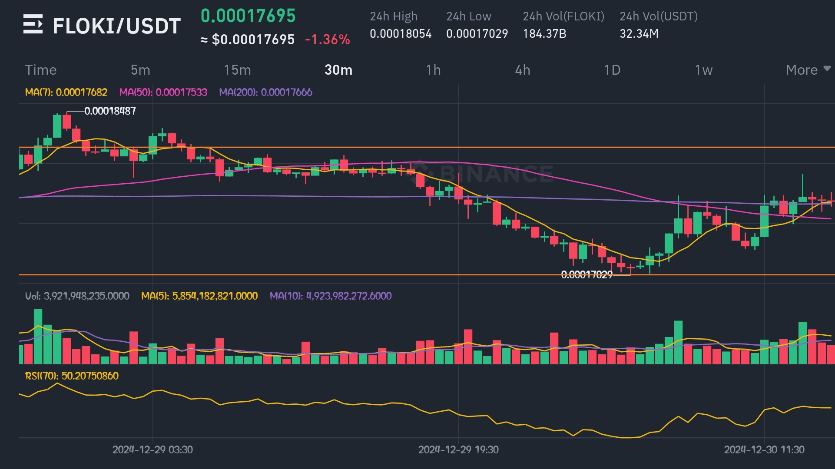
Task: Click the MA(50) indicator label
Action: pyautogui.click(x=163, y=92)
